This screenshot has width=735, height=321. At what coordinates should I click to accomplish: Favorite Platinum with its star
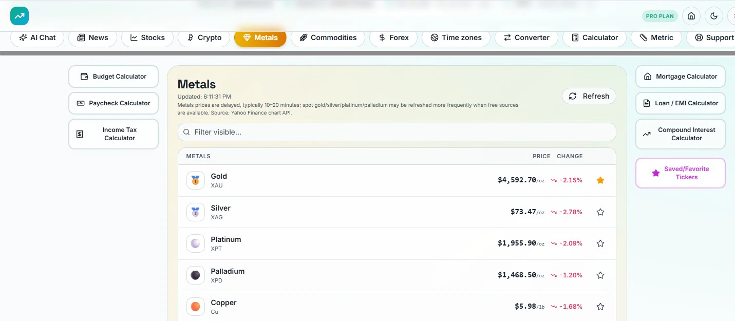click(x=600, y=243)
